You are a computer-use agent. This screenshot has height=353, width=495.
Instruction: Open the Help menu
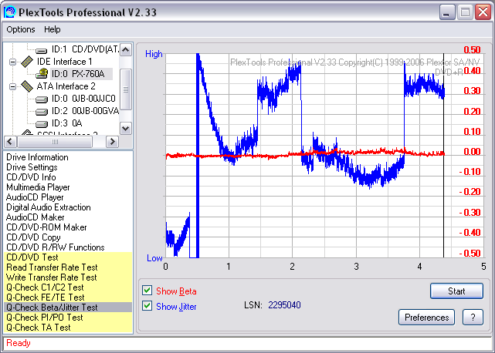(52, 29)
